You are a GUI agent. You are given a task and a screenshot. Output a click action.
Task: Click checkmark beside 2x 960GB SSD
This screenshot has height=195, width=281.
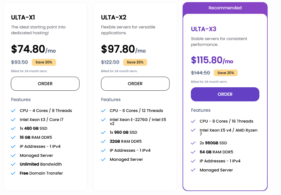(193, 143)
